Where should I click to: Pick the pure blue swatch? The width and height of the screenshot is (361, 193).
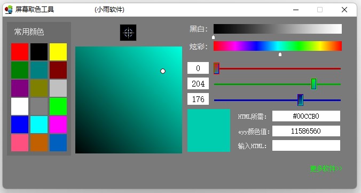tap(20, 125)
